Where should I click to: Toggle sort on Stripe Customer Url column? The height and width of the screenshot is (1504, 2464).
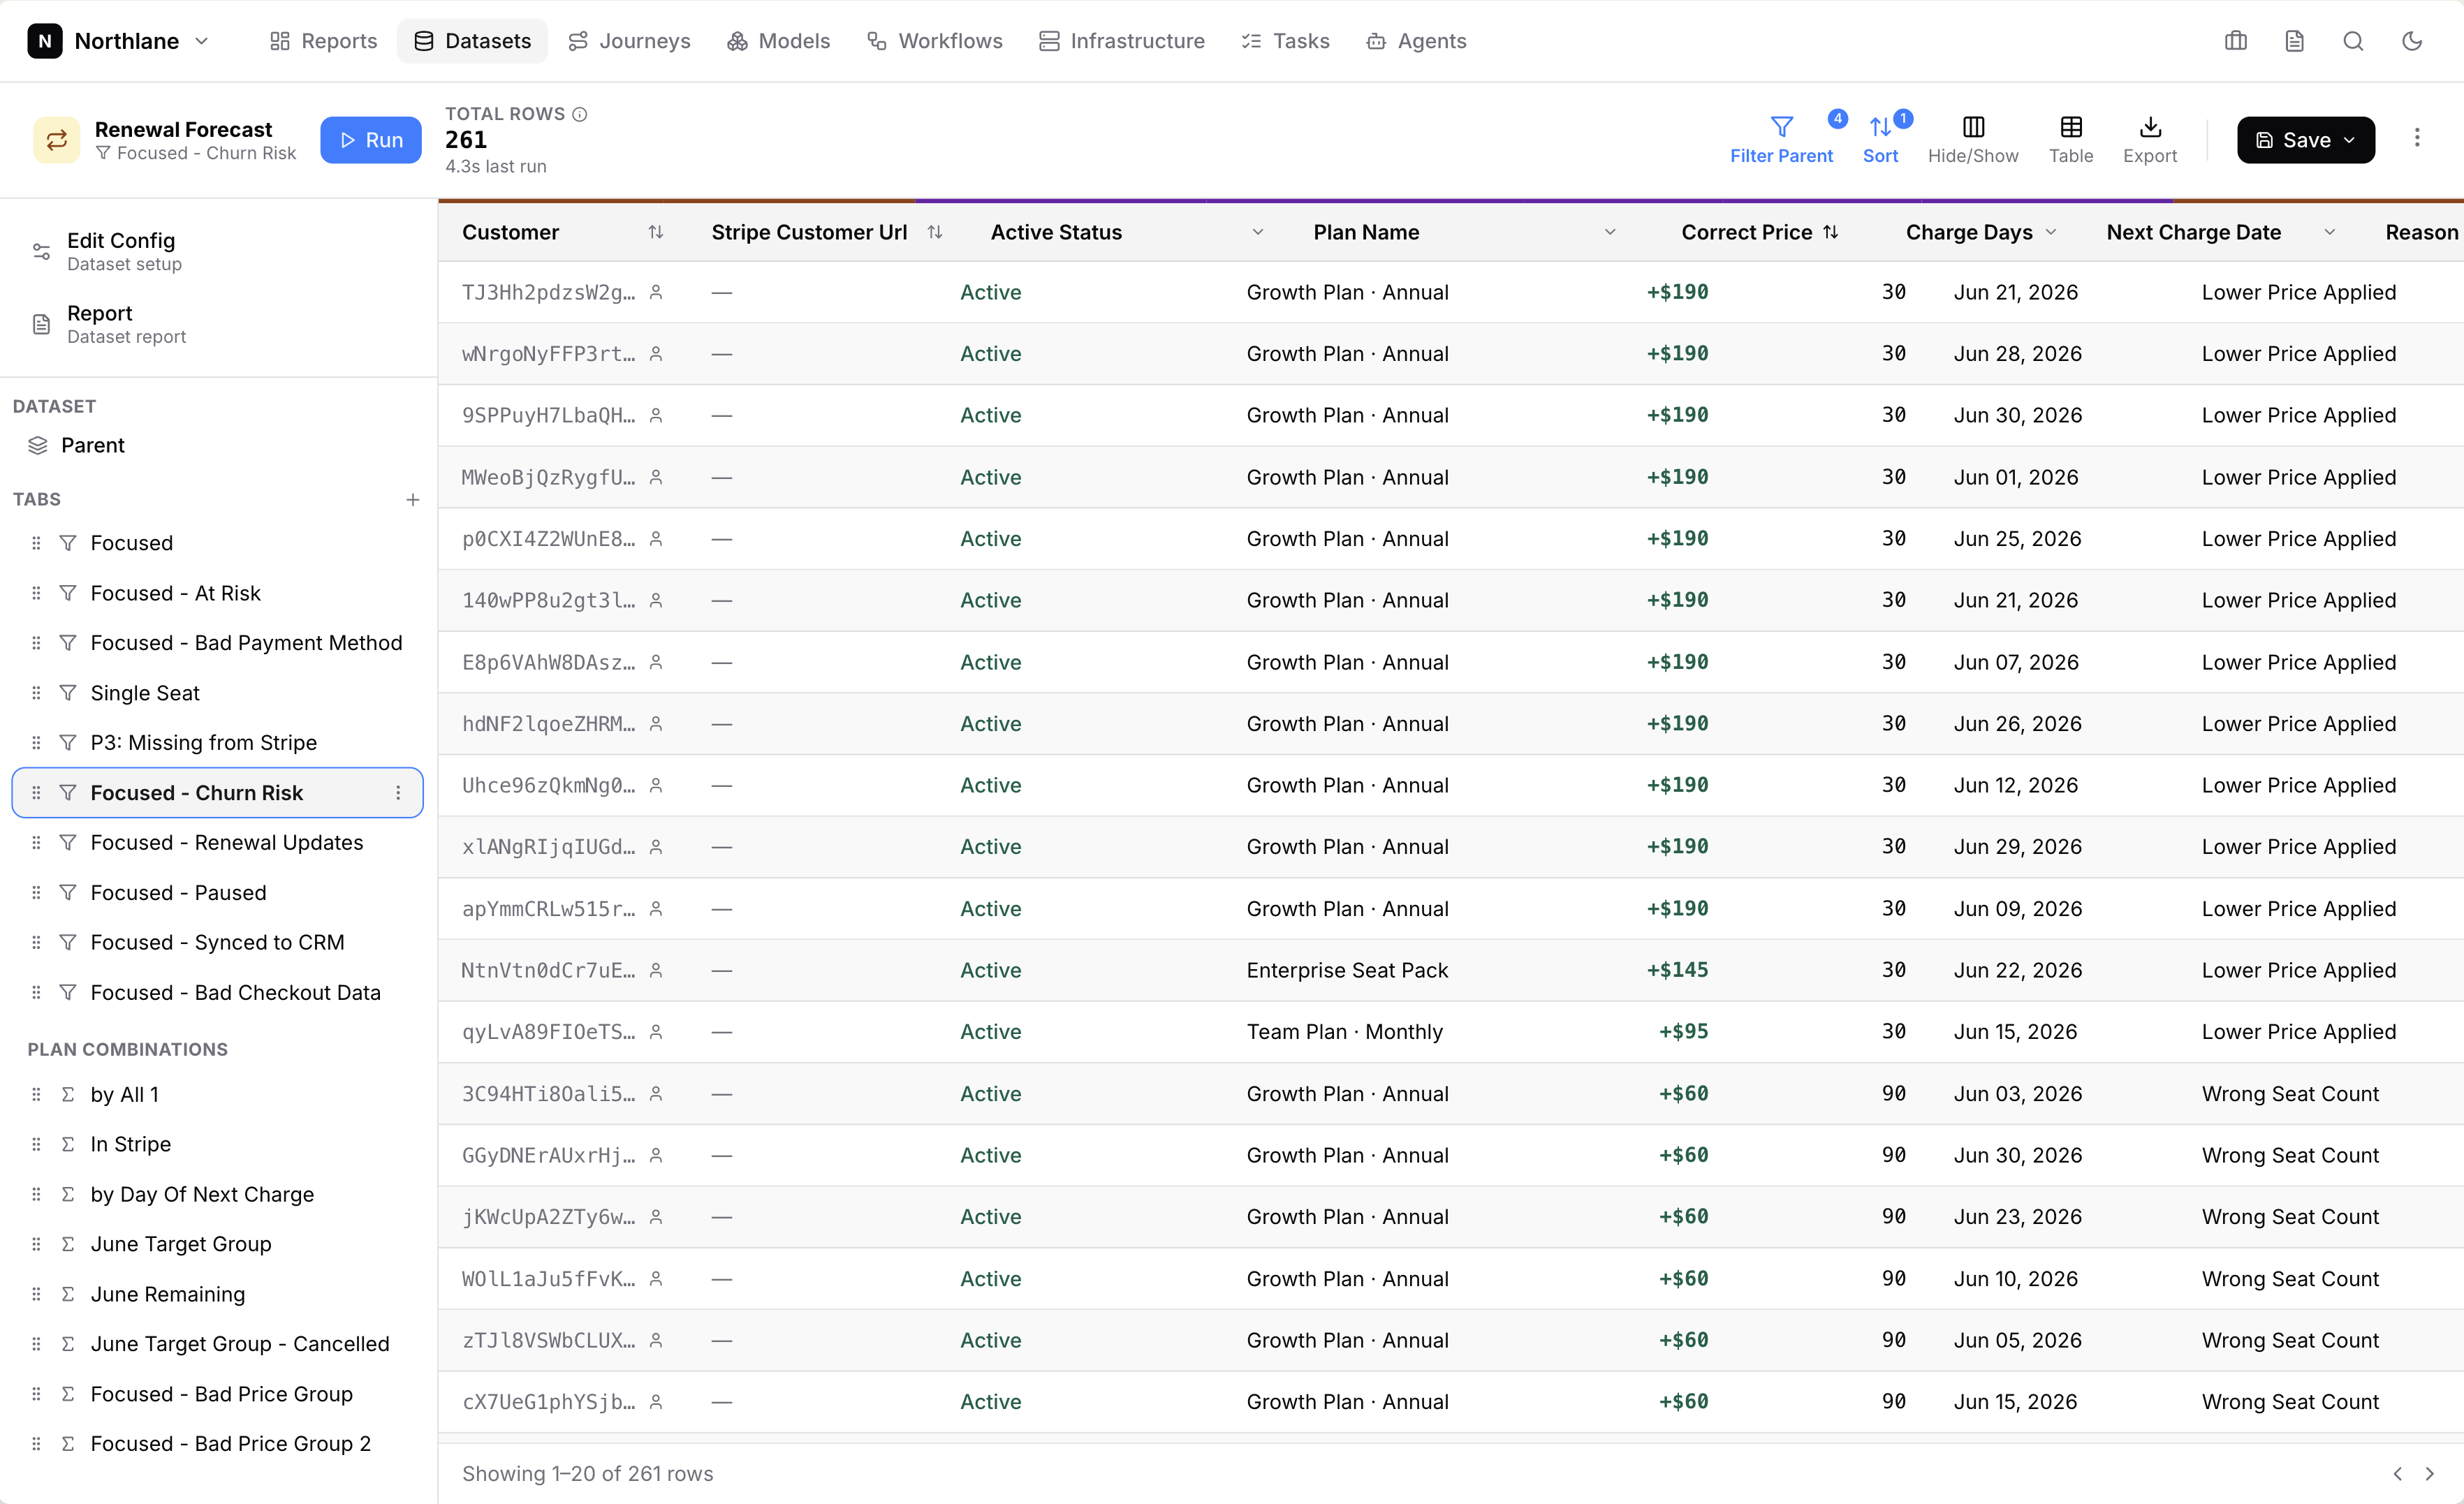click(x=934, y=232)
